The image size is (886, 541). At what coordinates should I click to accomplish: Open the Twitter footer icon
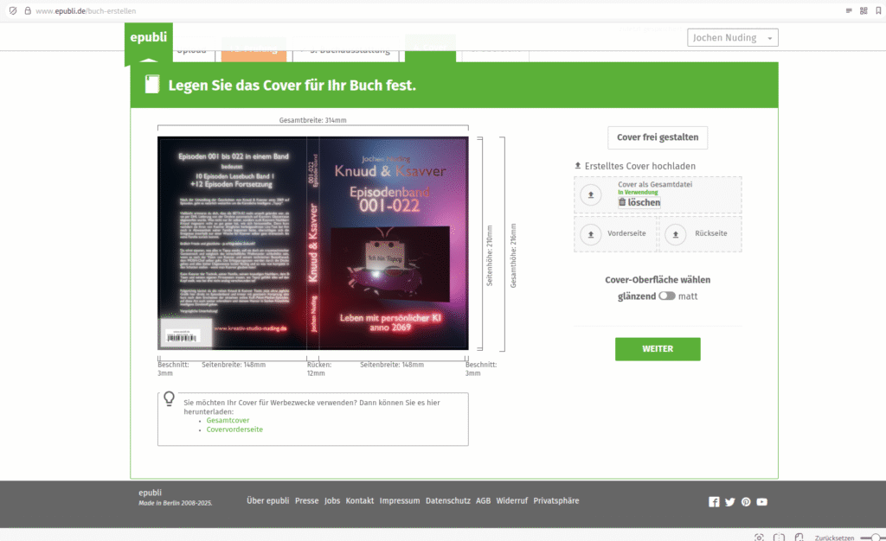tap(730, 502)
